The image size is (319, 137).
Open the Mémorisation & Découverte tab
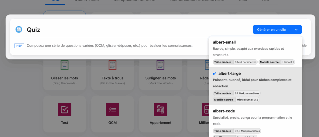click(199, 1)
